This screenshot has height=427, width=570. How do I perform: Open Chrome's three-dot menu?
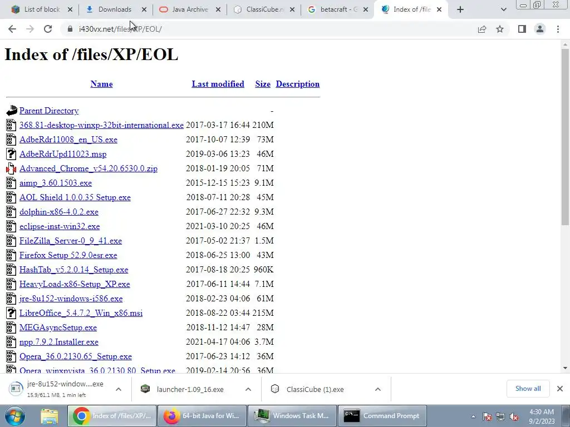tap(558, 29)
